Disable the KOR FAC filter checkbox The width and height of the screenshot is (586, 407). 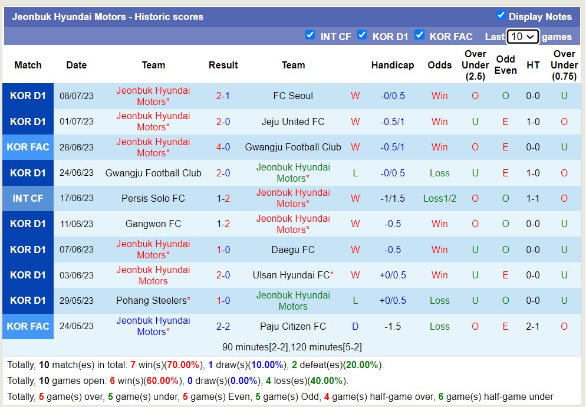click(x=420, y=35)
